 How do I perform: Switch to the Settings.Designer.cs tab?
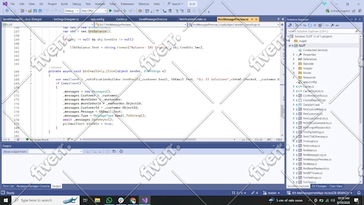coord(66,19)
